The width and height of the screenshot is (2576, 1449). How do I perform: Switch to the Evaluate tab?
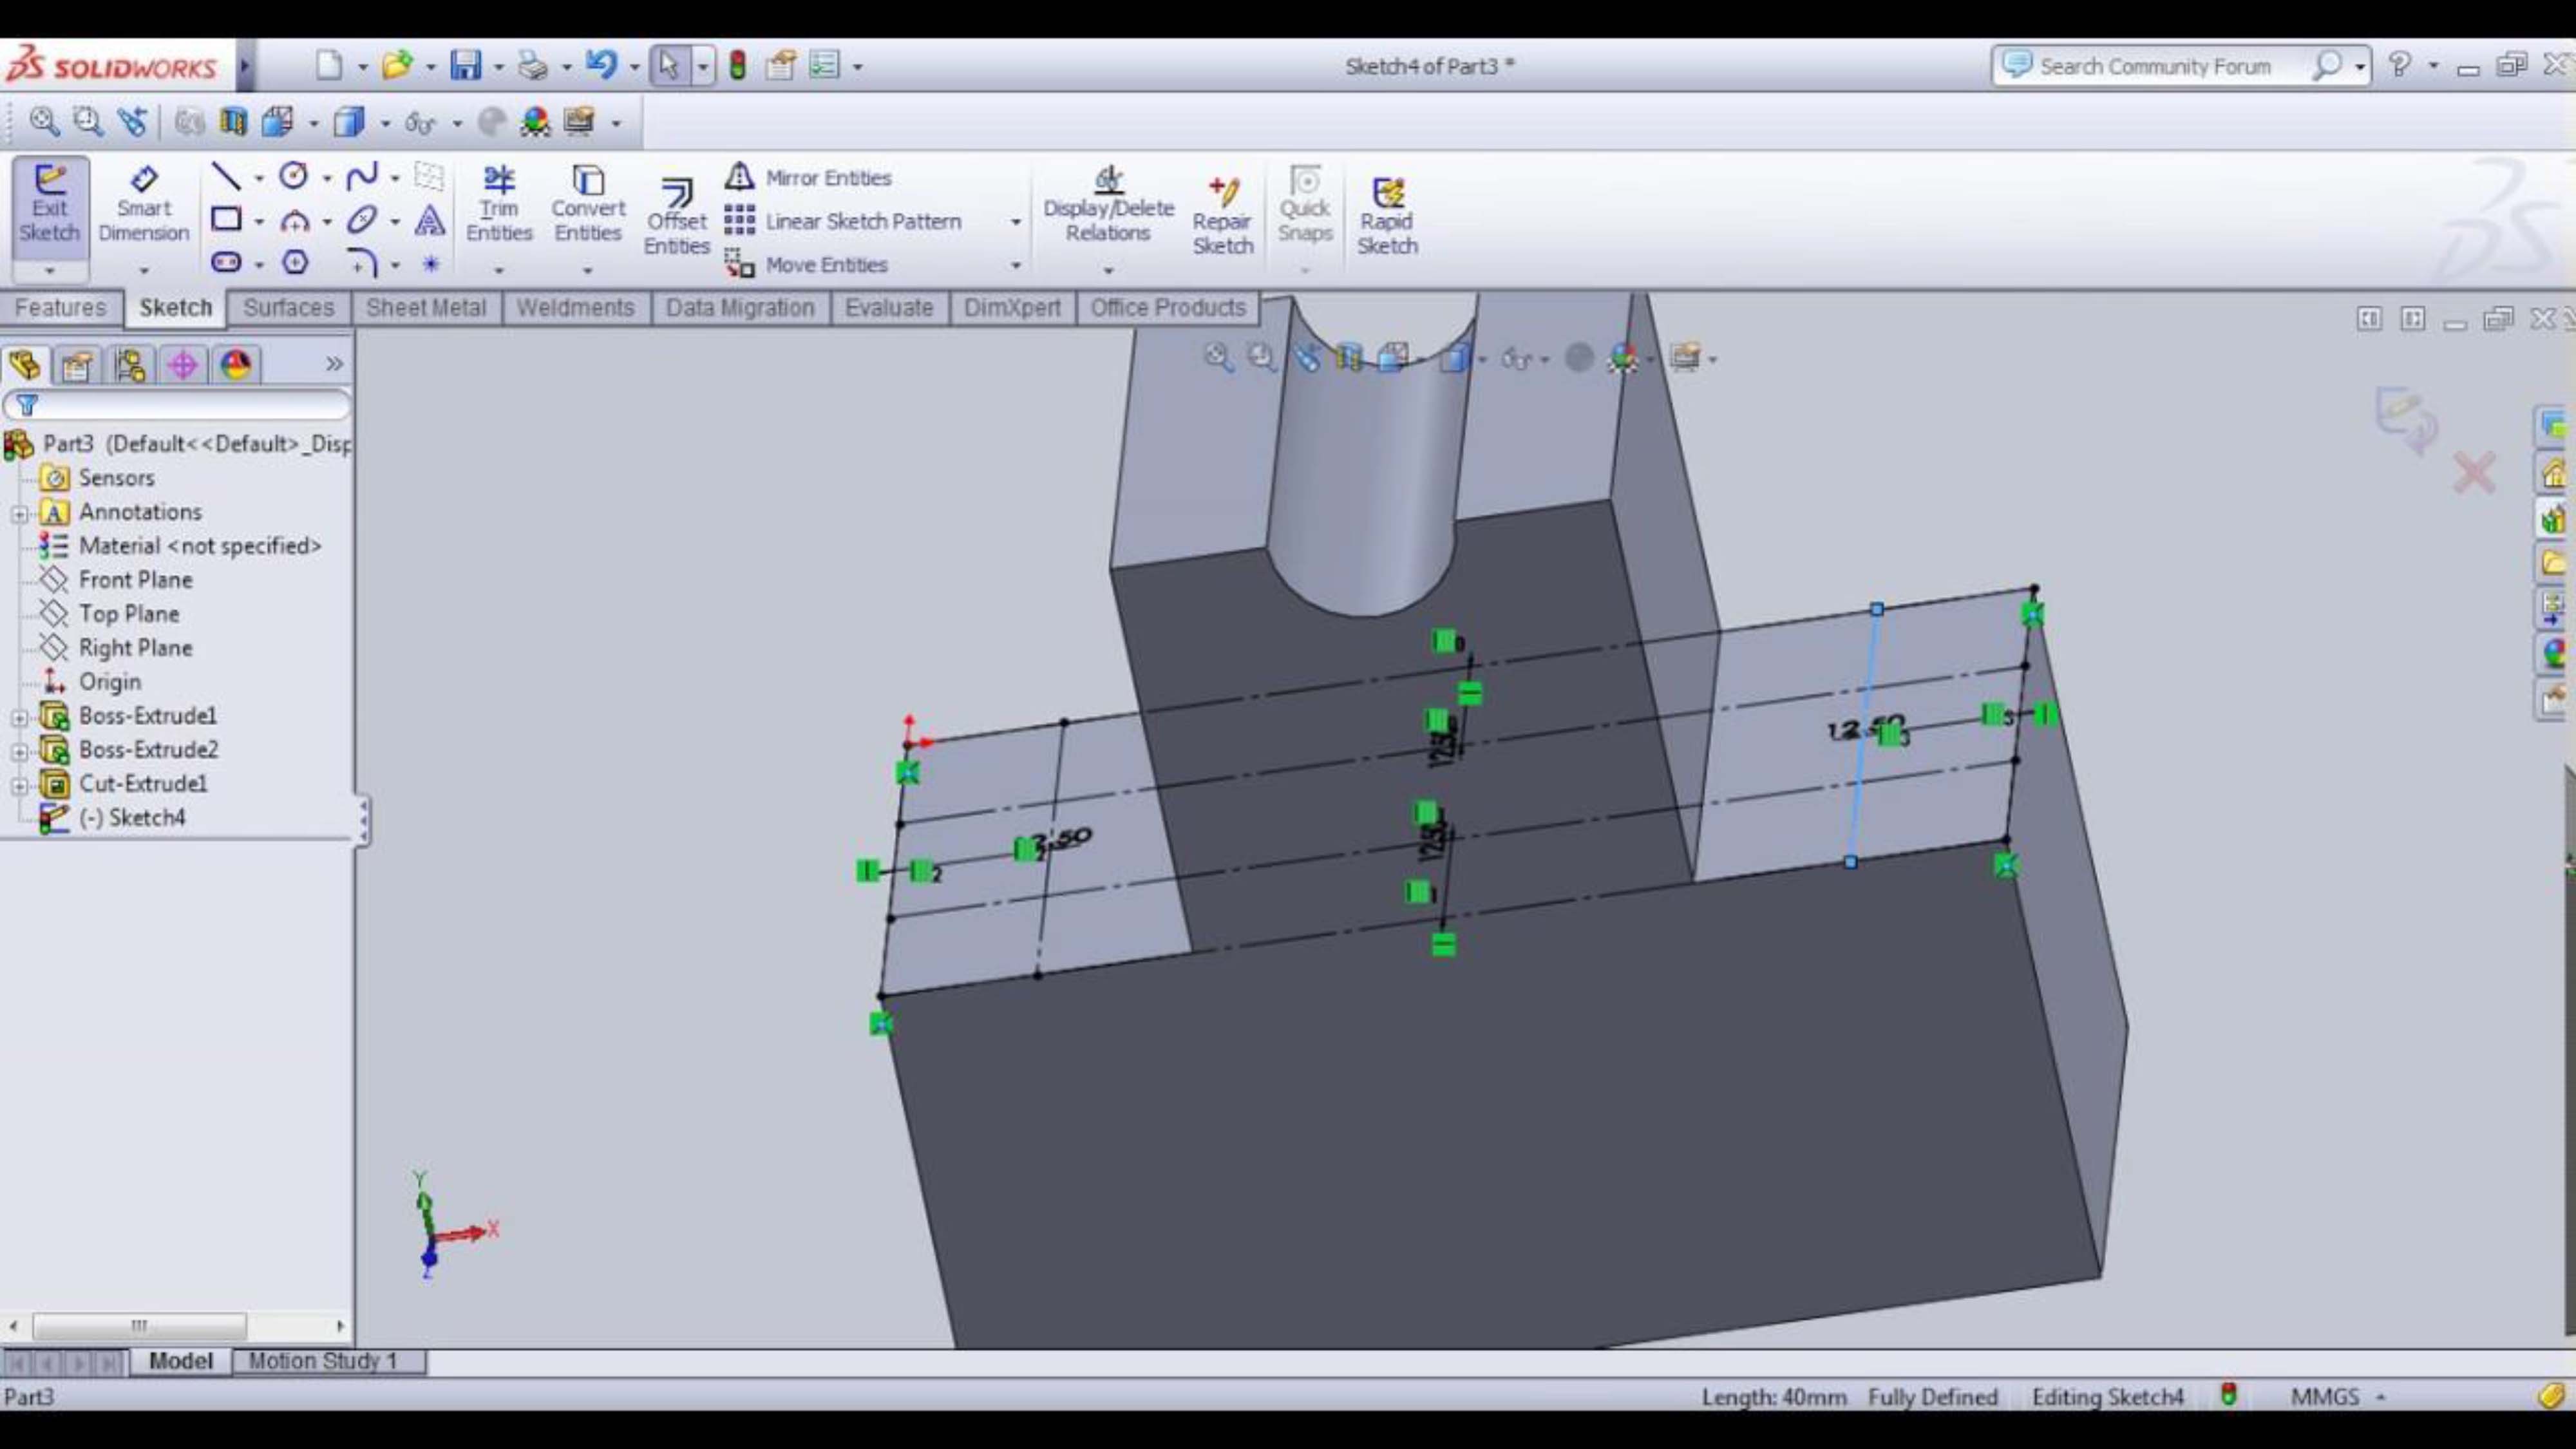889,307
